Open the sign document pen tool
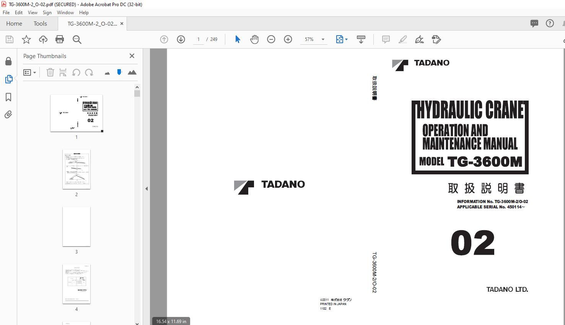 click(x=420, y=39)
